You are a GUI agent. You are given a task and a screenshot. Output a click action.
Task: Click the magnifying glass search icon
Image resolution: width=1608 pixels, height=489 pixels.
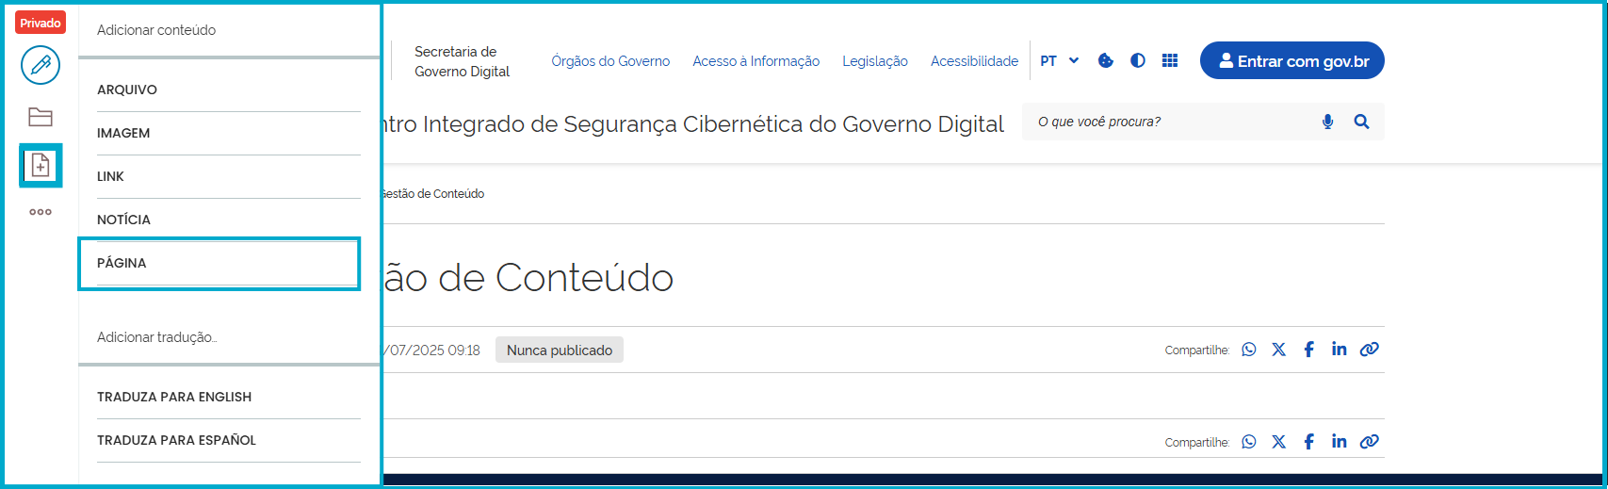coord(1361,122)
